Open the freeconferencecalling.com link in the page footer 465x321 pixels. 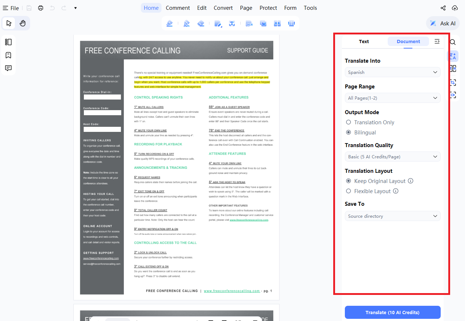232,291
